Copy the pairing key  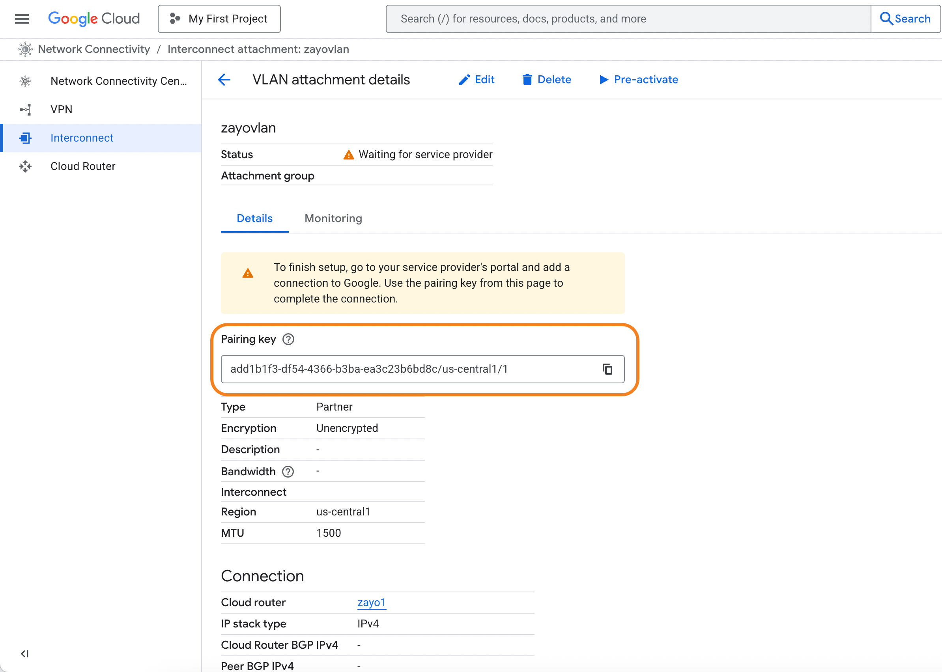pyautogui.click(x=607, y=369)
